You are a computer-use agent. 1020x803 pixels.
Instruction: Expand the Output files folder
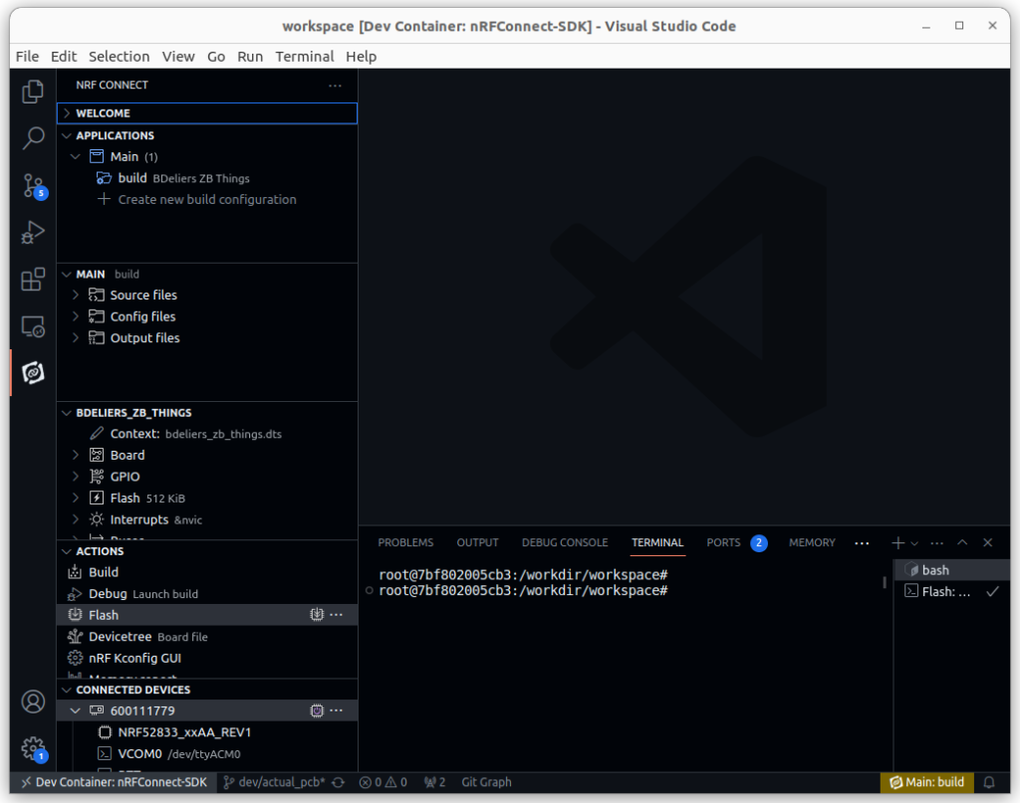(x=76, y=338)
